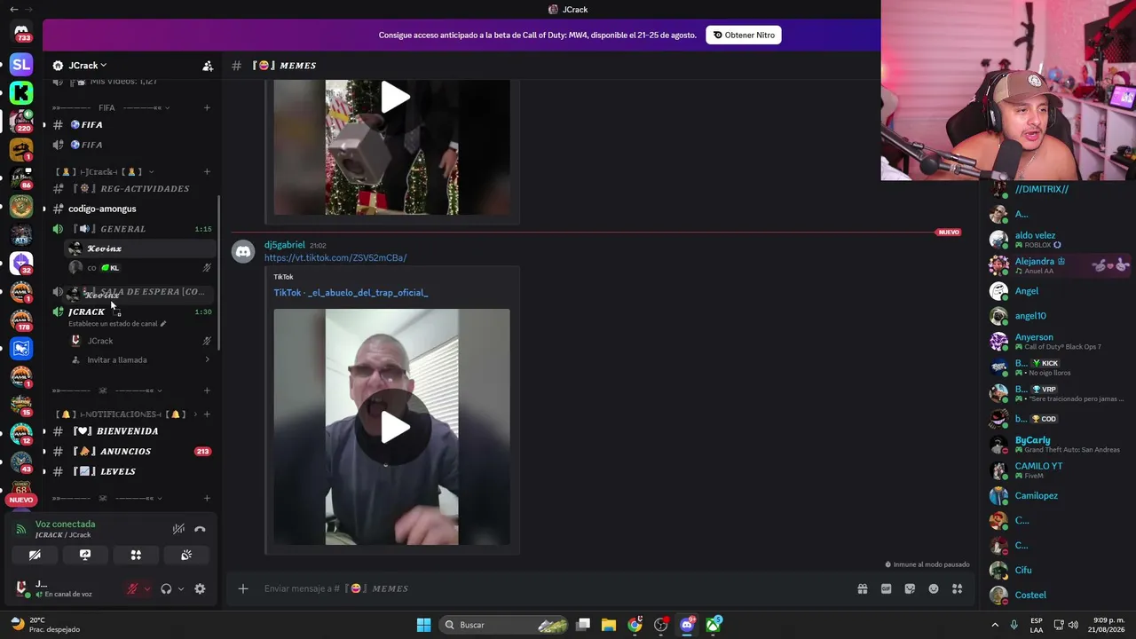Open user settings gear
The image size is (1136, 639).
pyautogui.click(x=200, y=588)
